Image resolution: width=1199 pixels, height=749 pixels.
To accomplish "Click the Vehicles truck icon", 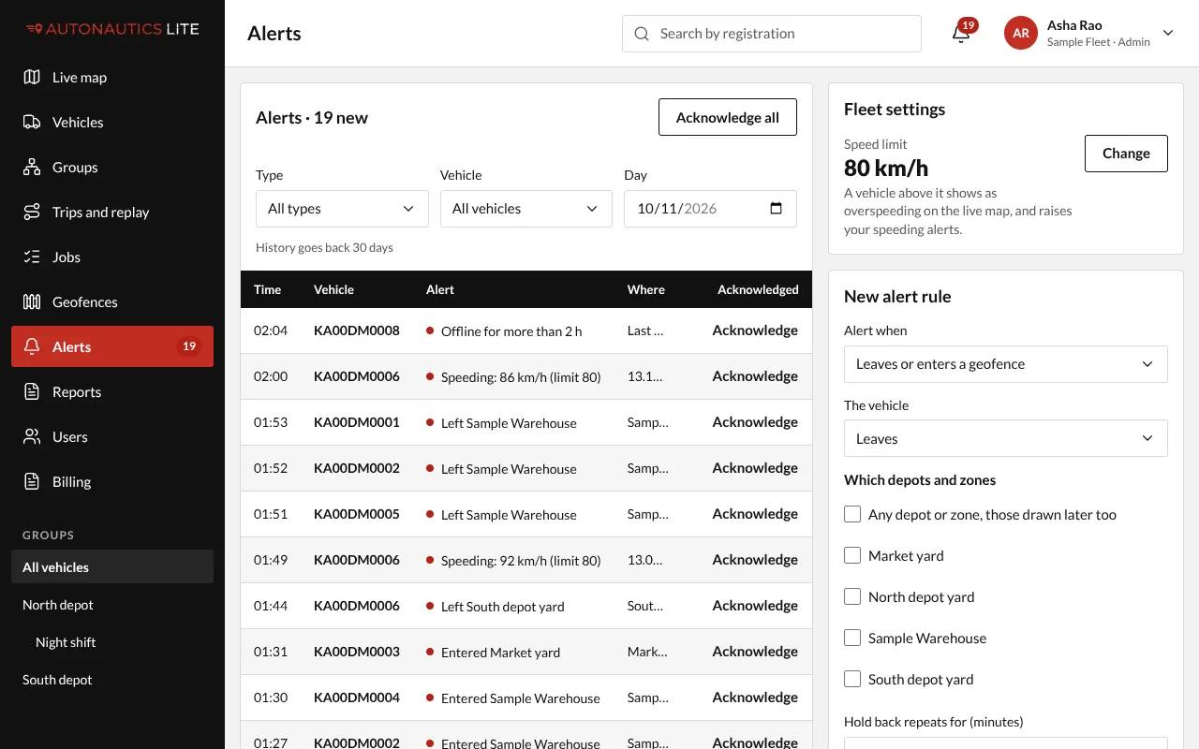I will pyautogui.click(x=32, y=122).
